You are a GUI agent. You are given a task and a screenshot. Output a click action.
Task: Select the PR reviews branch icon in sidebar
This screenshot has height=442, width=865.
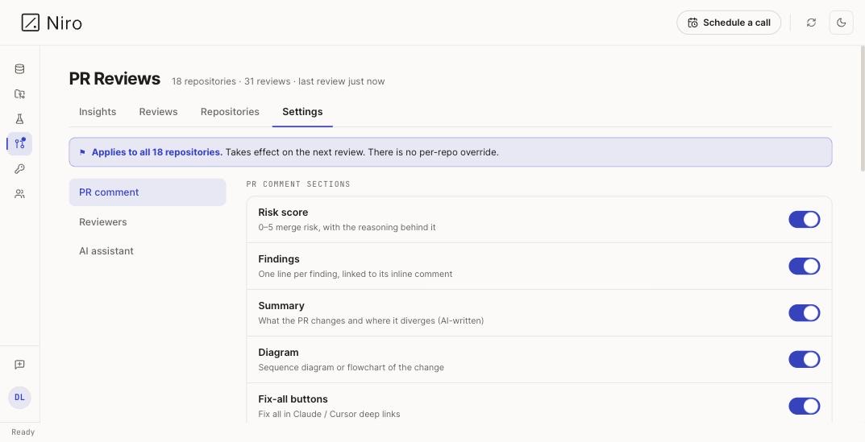[x=19, y=144]
